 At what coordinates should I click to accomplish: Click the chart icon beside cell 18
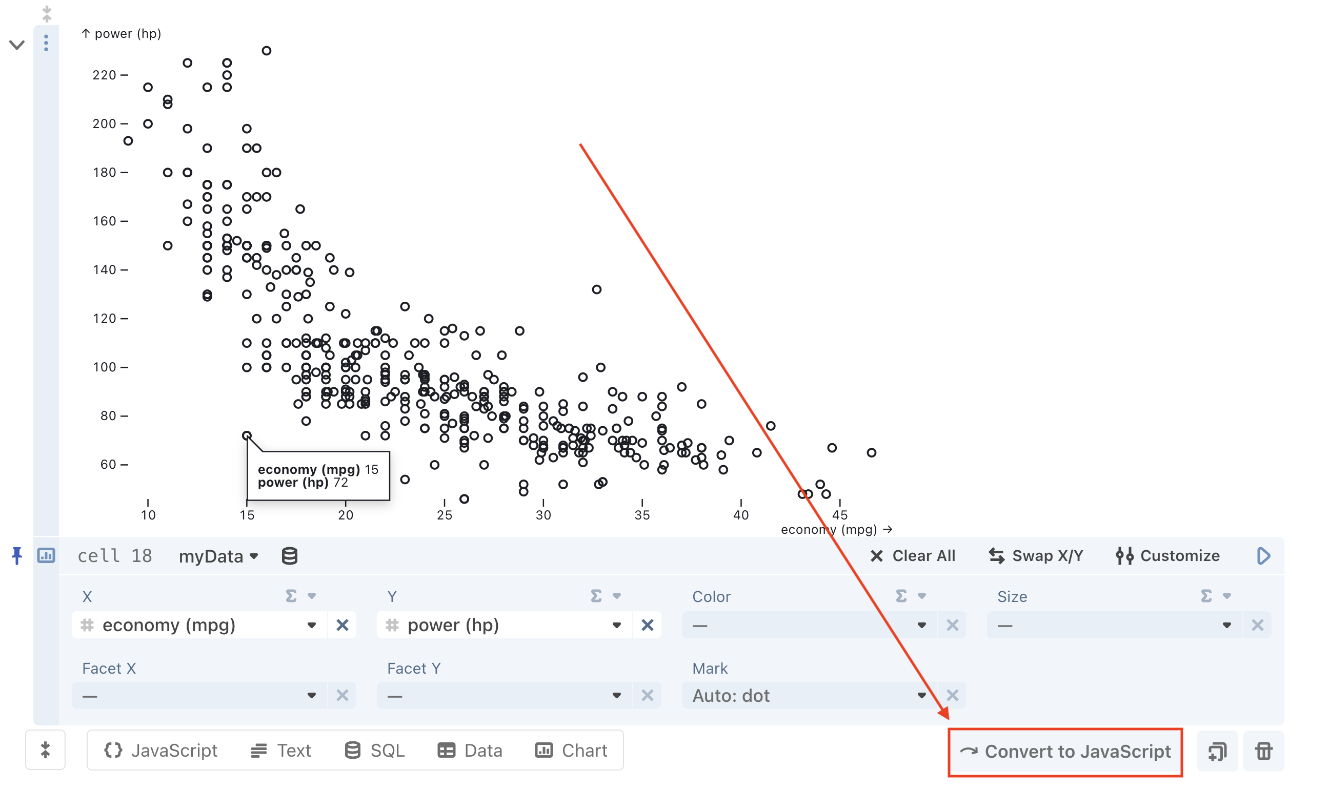click(46, 555)
